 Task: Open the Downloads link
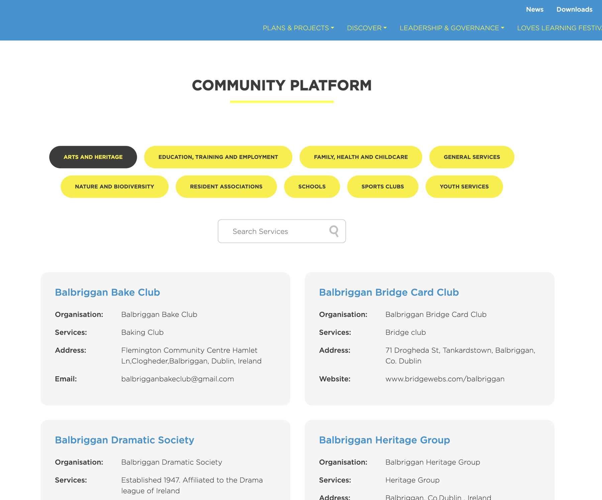pos(574,9)
